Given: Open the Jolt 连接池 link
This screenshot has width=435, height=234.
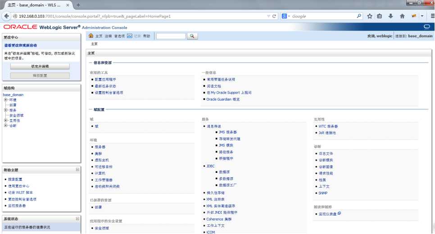Looking at the screenshot, I should pyautogui.click(x=327, y=133).
